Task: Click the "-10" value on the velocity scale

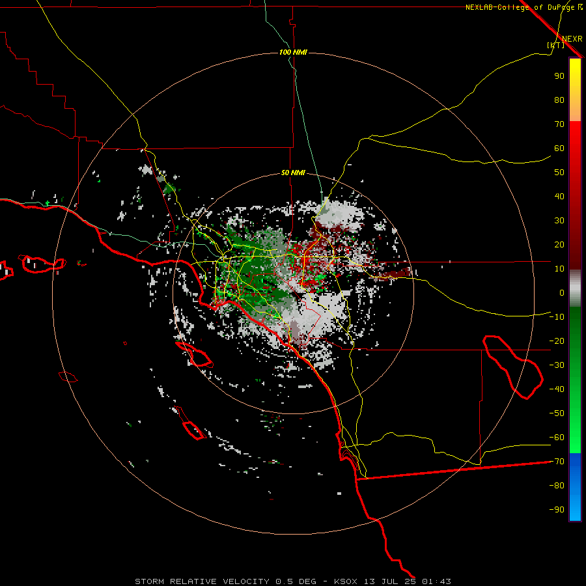Action: click(557, 317)
